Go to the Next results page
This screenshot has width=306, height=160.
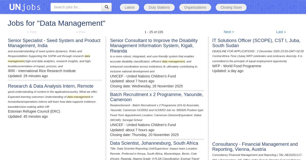click(229, 32)
